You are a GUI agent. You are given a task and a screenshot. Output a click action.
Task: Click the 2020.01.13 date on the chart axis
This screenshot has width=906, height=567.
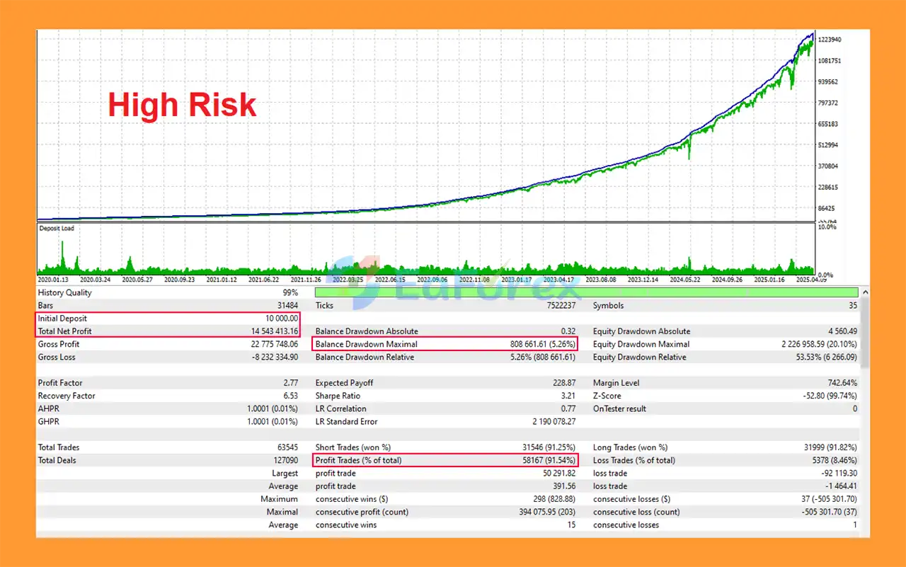(x=55, y=280)
